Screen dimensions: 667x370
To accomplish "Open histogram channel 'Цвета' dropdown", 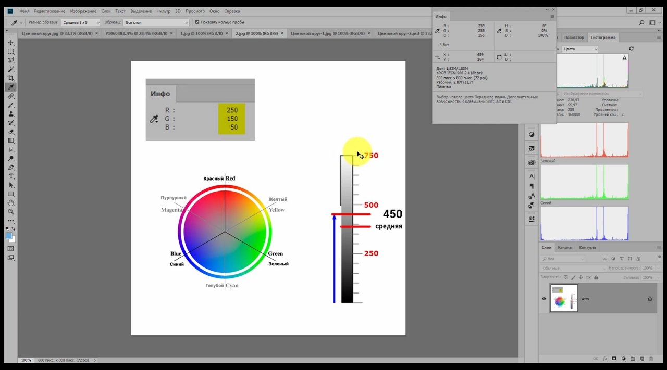I will click(x=579, y=48).
